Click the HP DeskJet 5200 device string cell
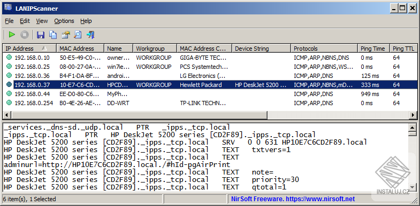Screen dimensions: 420x206 click(x=261, y=85)
